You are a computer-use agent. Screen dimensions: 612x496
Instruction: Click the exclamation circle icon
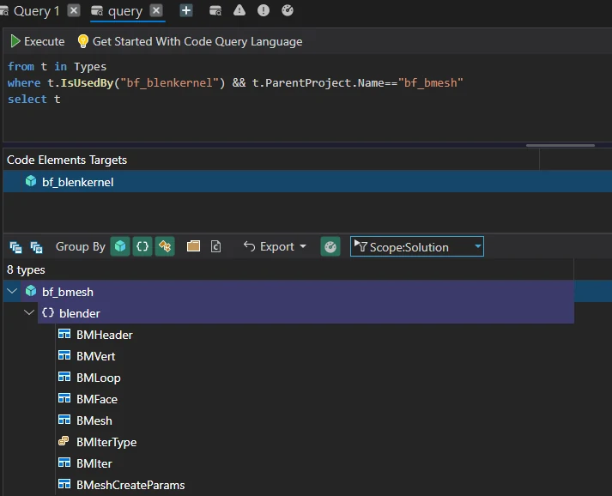[x=264, y=10]
